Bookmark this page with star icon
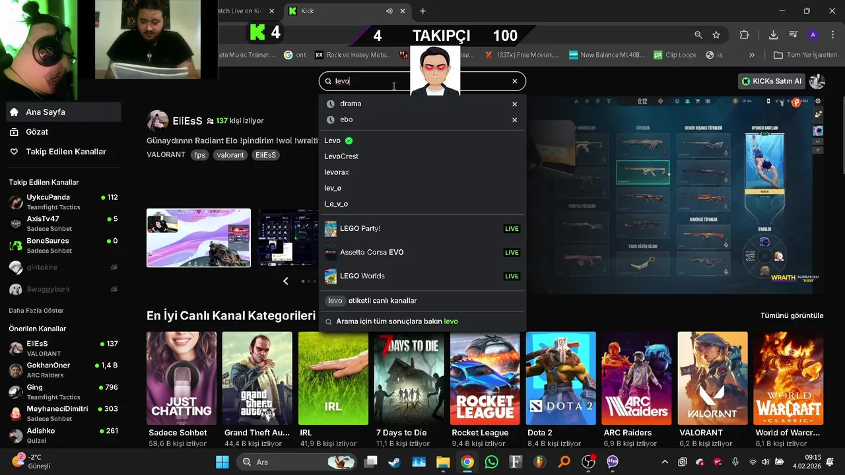The image size is (845, 475). 716,35
